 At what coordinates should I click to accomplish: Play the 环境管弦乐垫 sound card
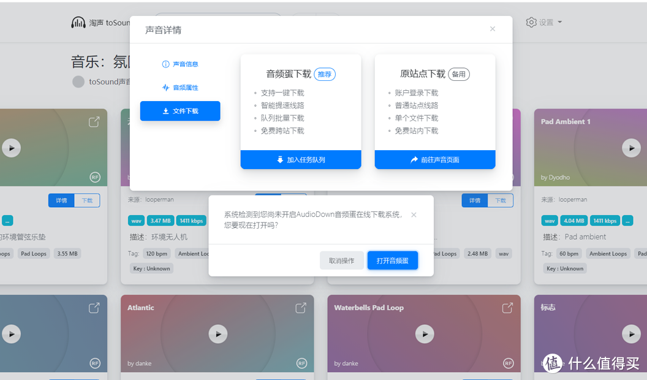pyautogui.click(x=11, y=148)
